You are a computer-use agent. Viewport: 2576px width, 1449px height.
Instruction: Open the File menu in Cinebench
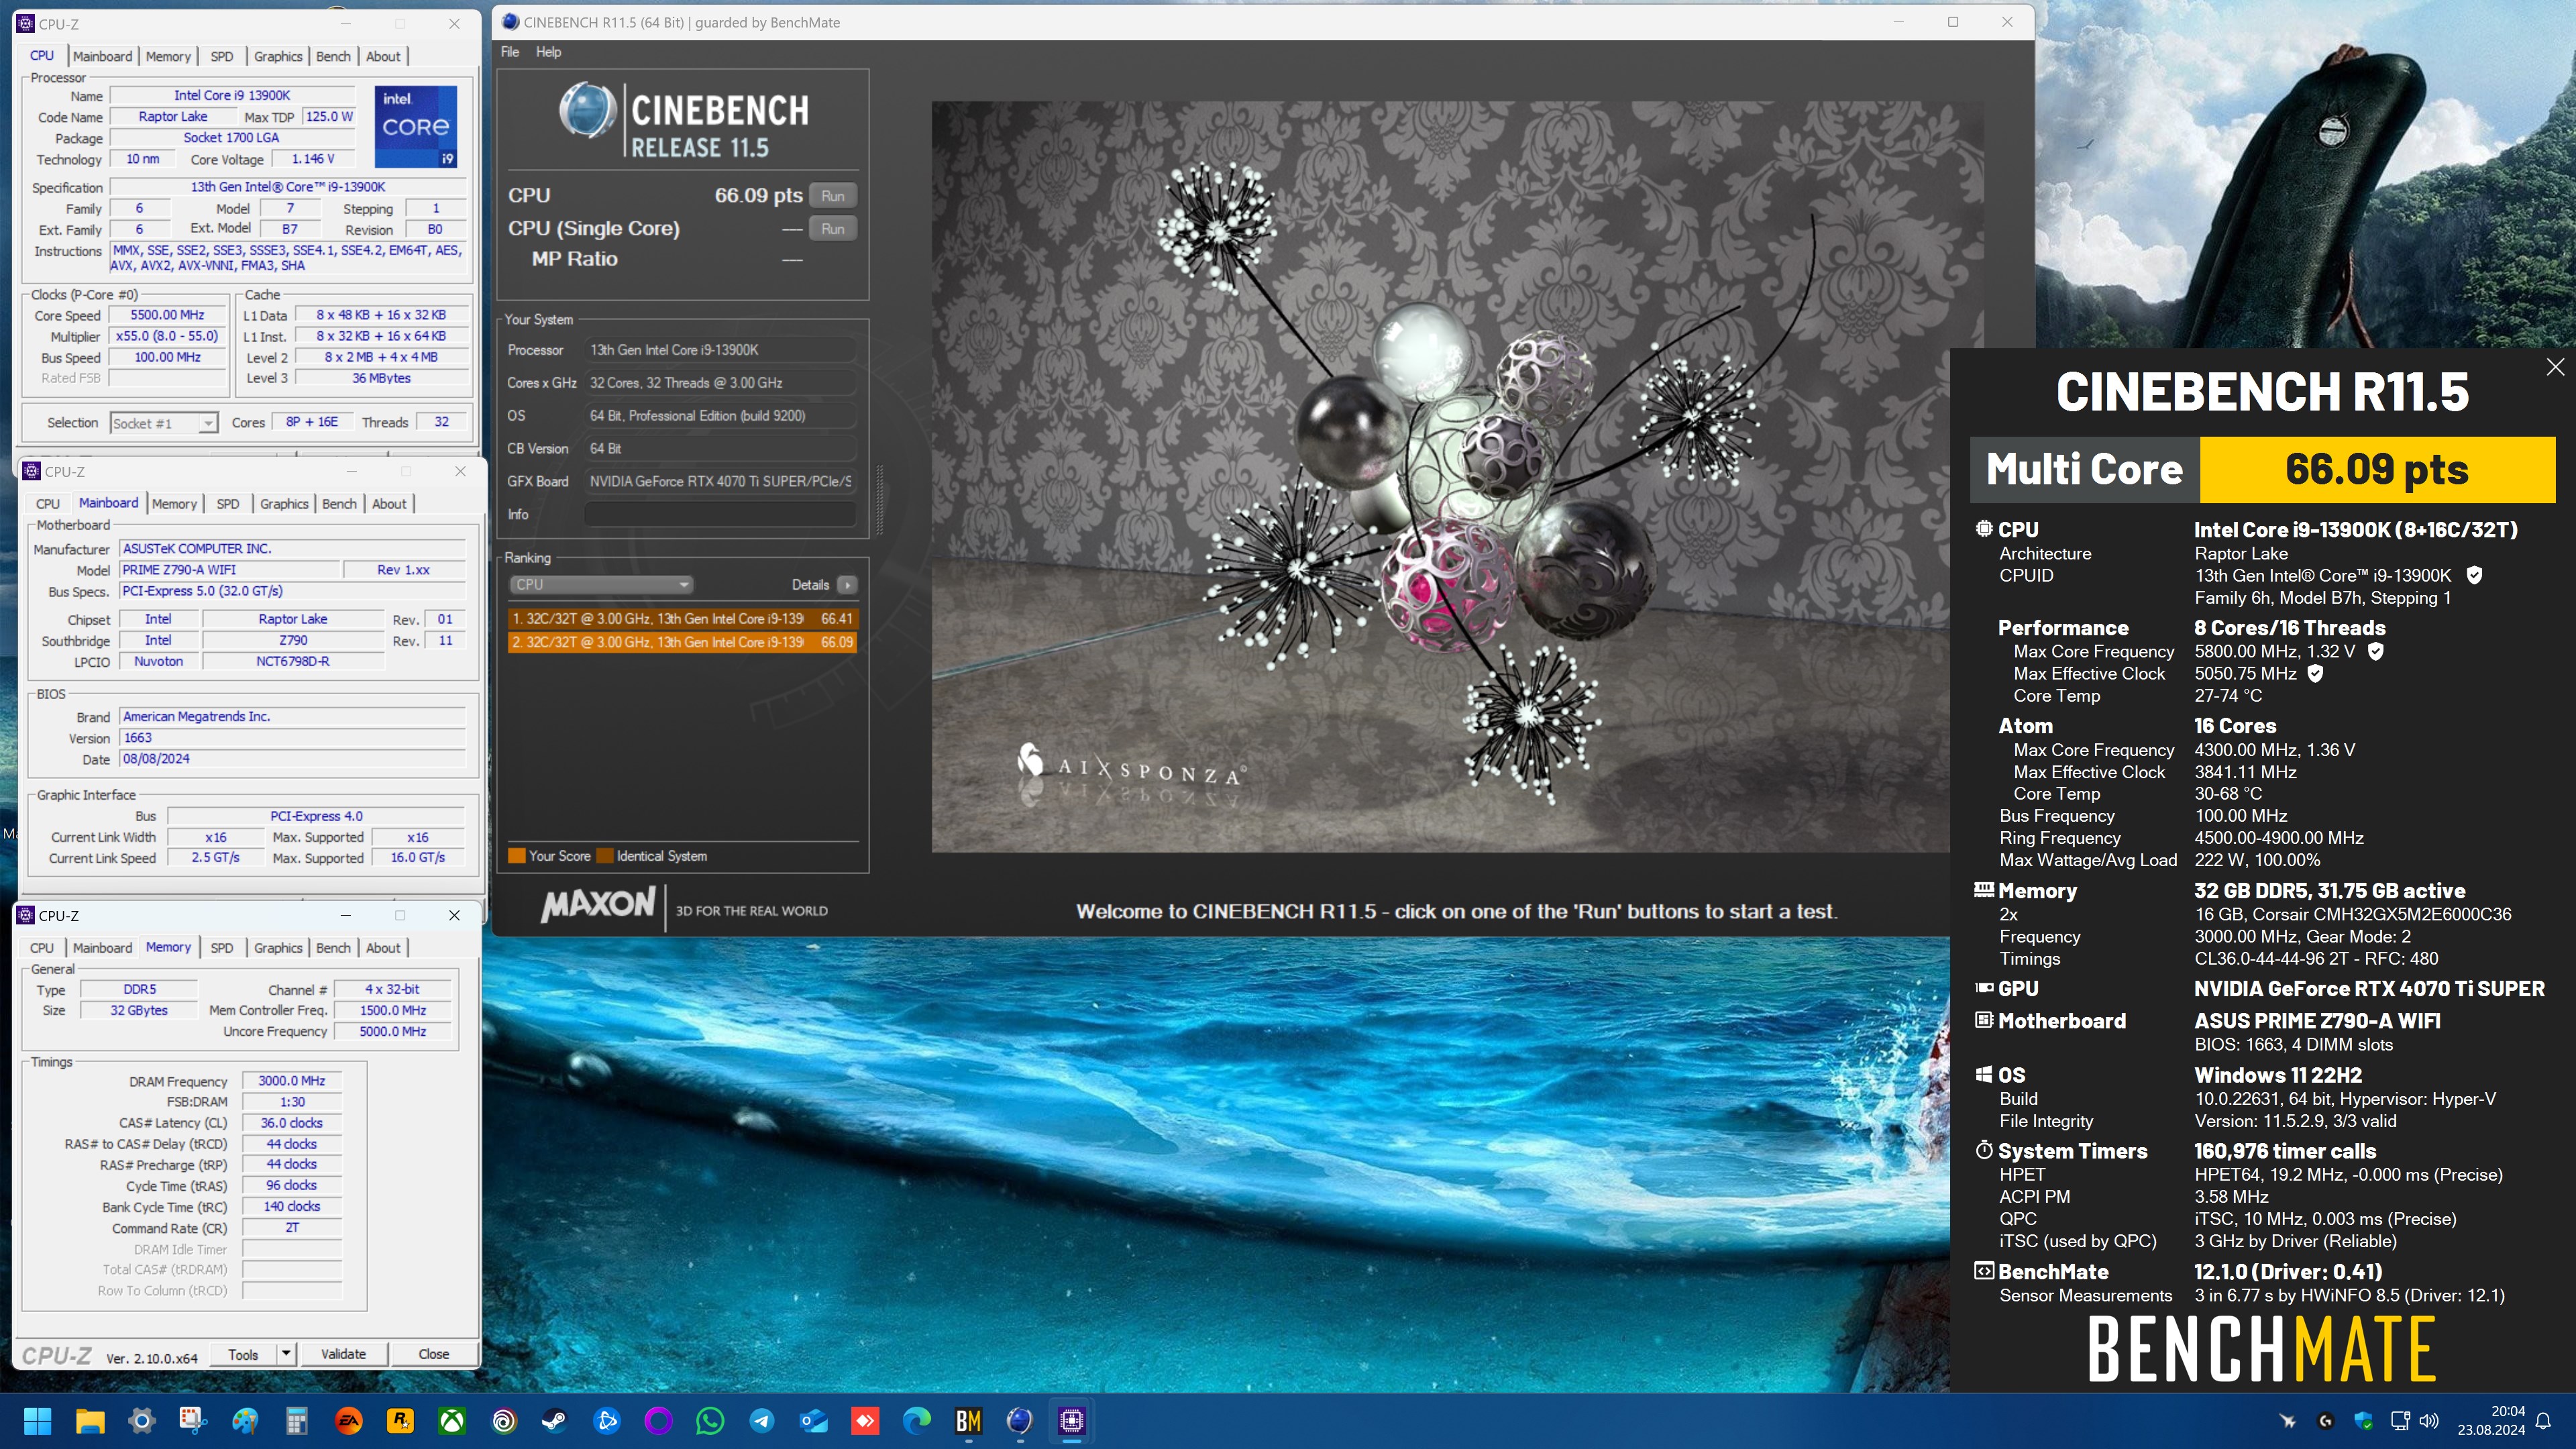pyautogui.click(x=510, y=52)
